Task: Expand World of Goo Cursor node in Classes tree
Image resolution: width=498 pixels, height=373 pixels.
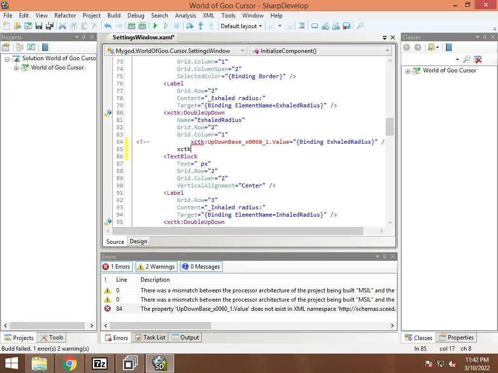Action: 408,71
